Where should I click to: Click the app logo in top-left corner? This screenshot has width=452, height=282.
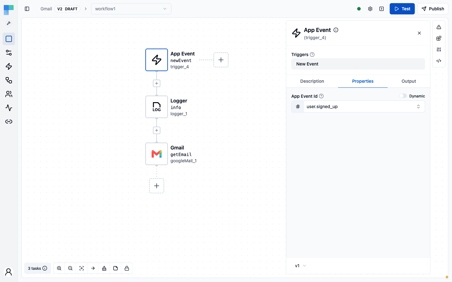pos(8,10)
